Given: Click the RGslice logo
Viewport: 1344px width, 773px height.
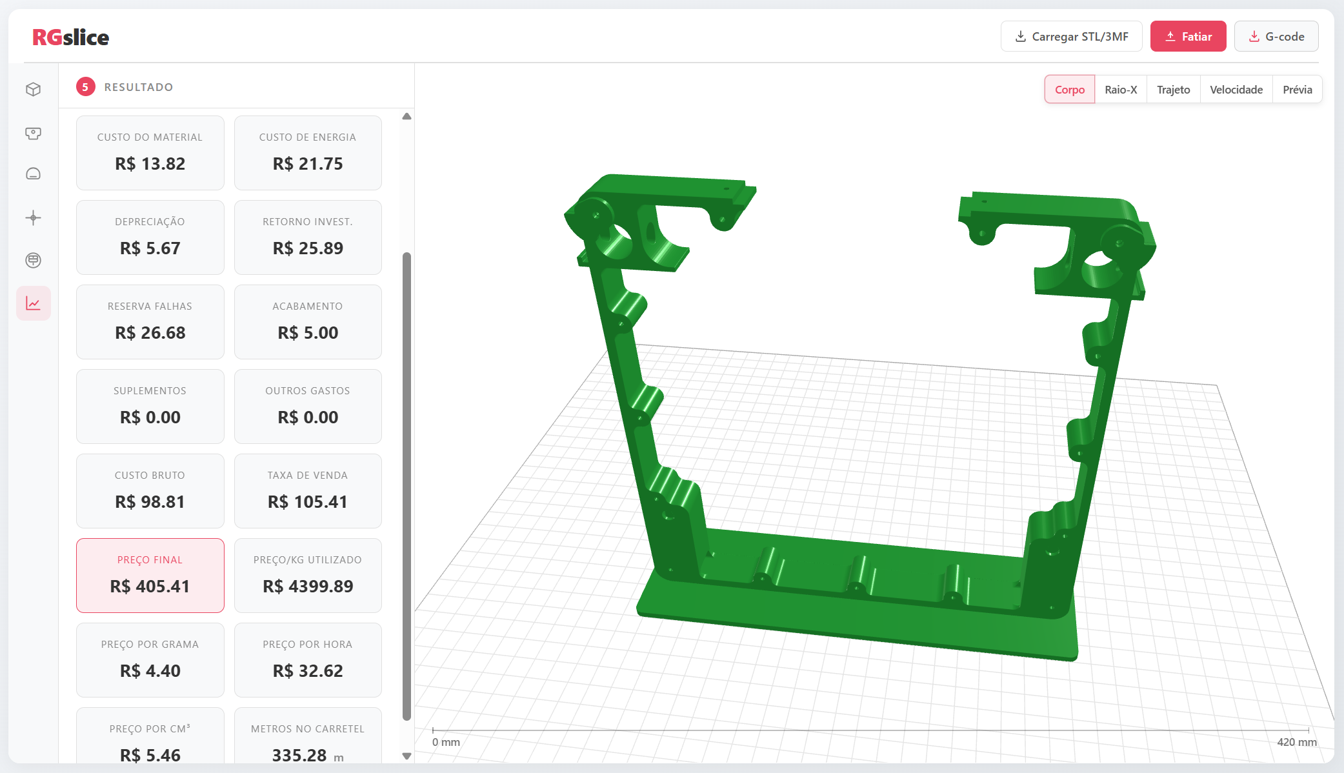Looking at the screenshot, I should [x=71, y=37].
